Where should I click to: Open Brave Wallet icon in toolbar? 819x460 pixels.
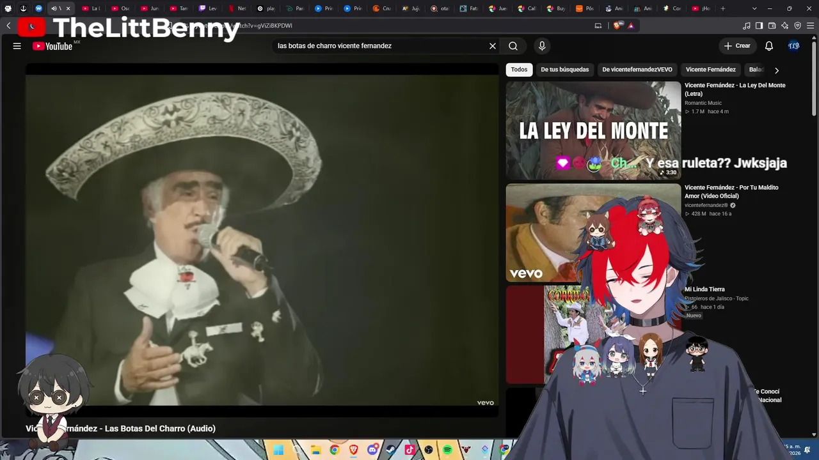point(772,26)
